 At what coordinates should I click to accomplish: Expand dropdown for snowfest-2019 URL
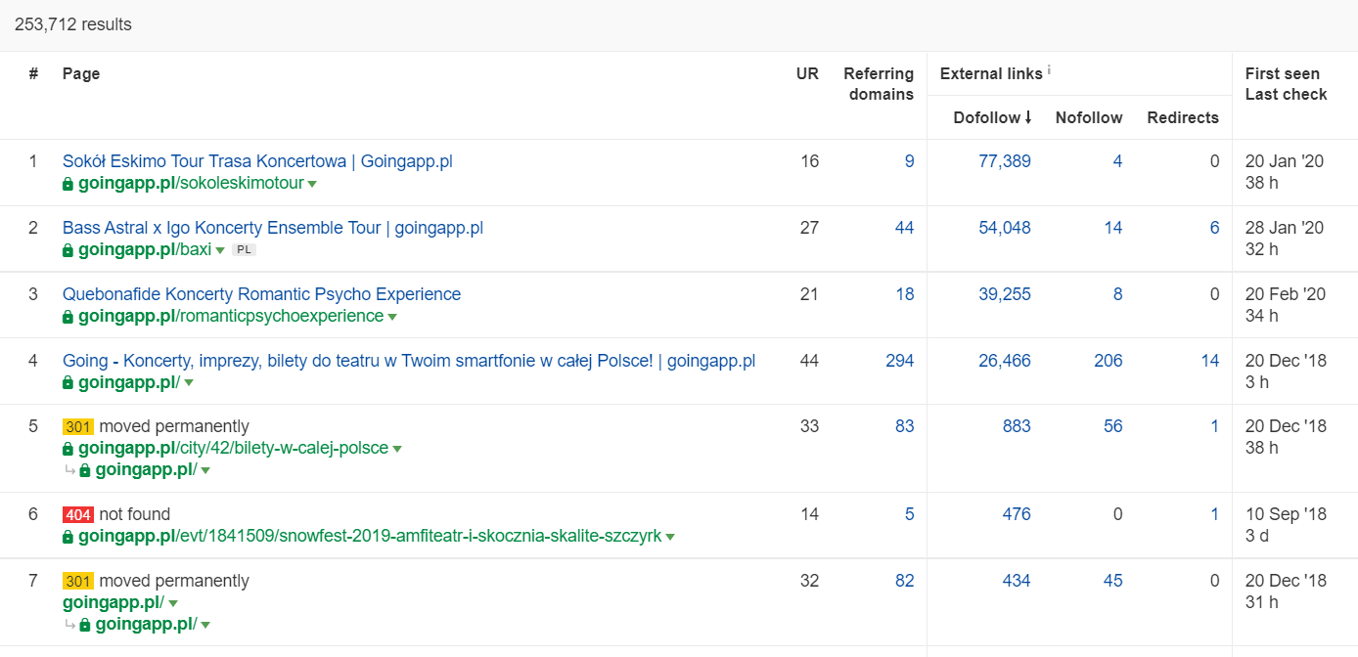tap(670, 537)
